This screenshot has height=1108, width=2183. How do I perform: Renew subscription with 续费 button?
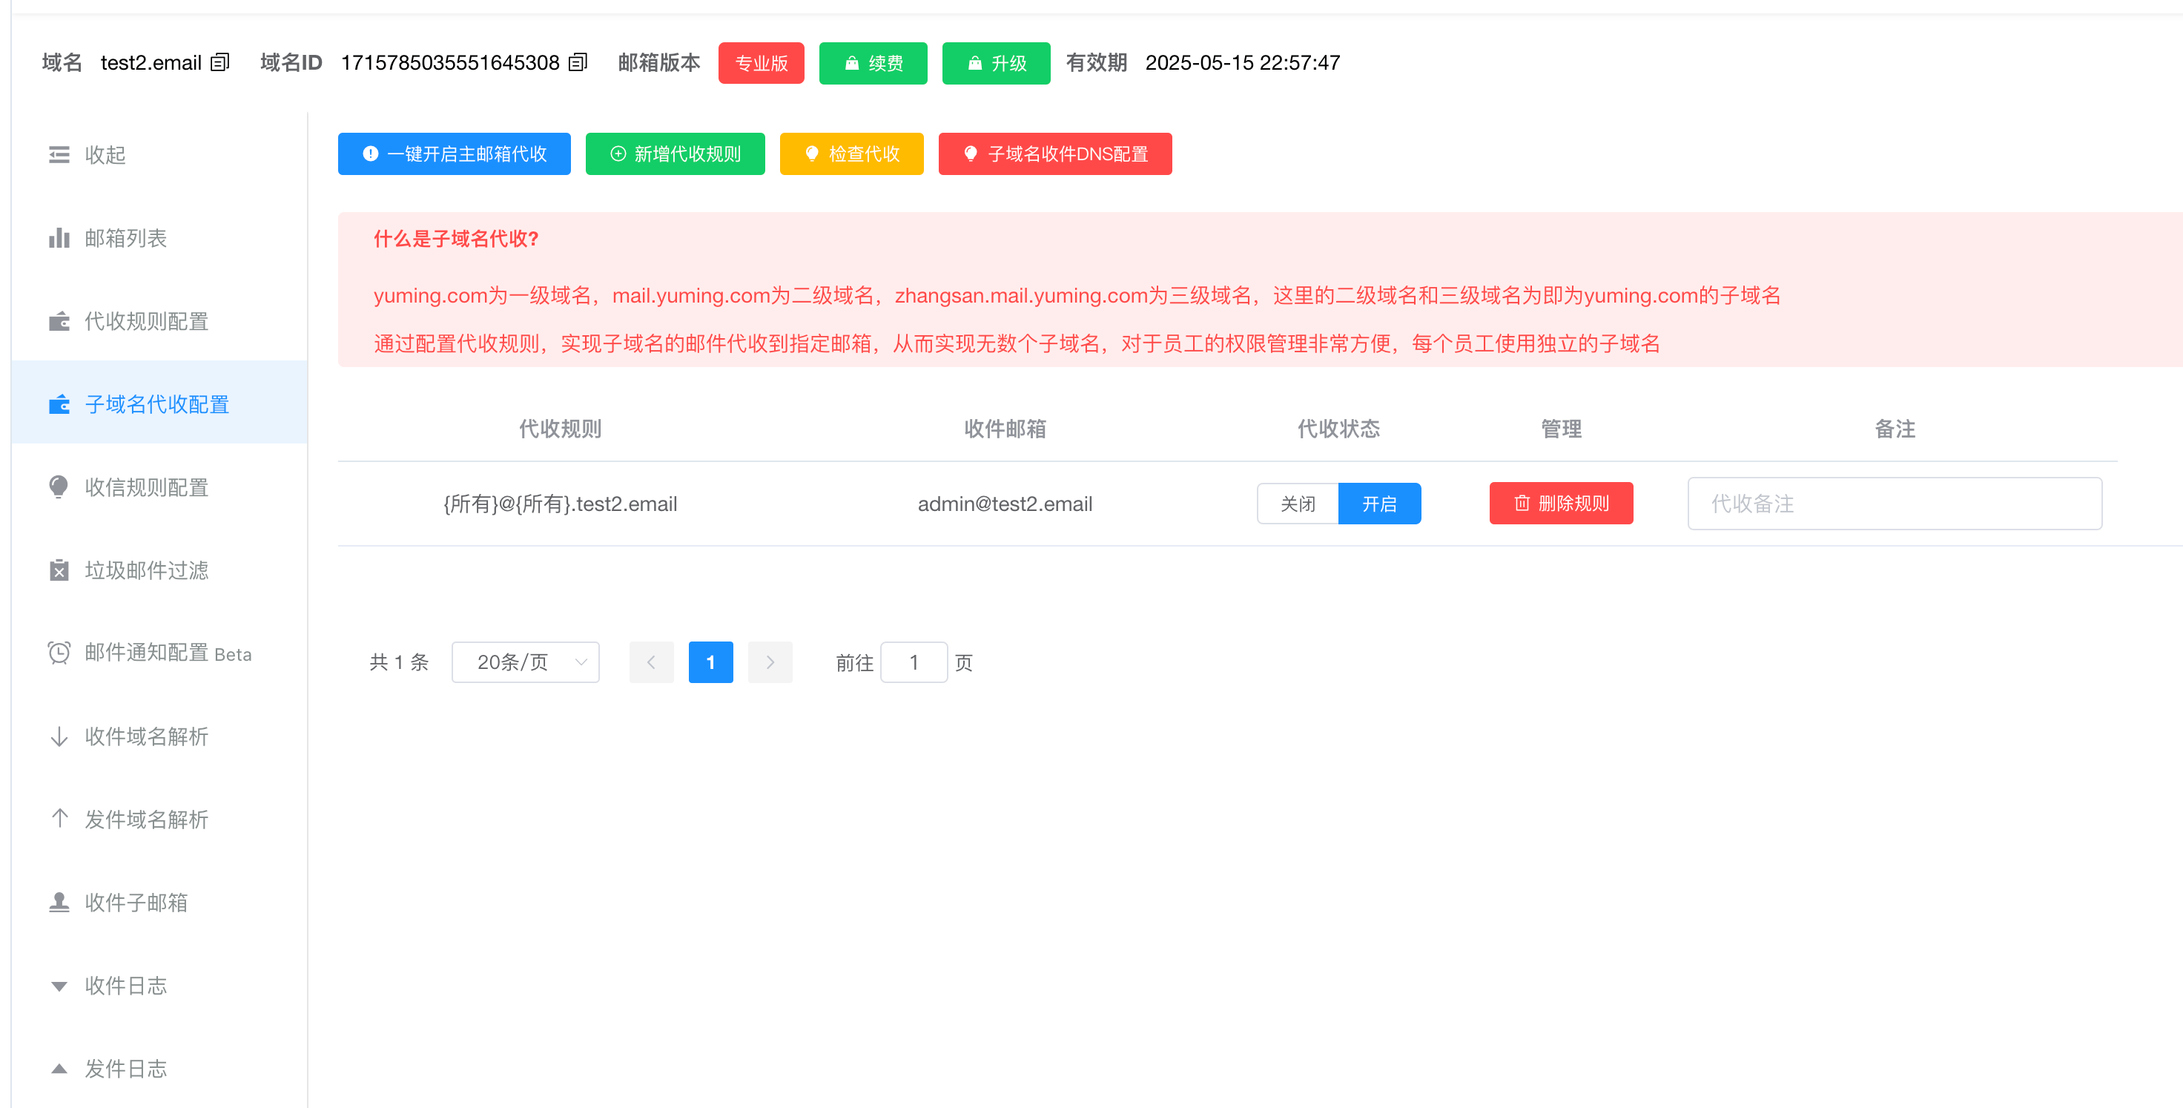(873, 63)
